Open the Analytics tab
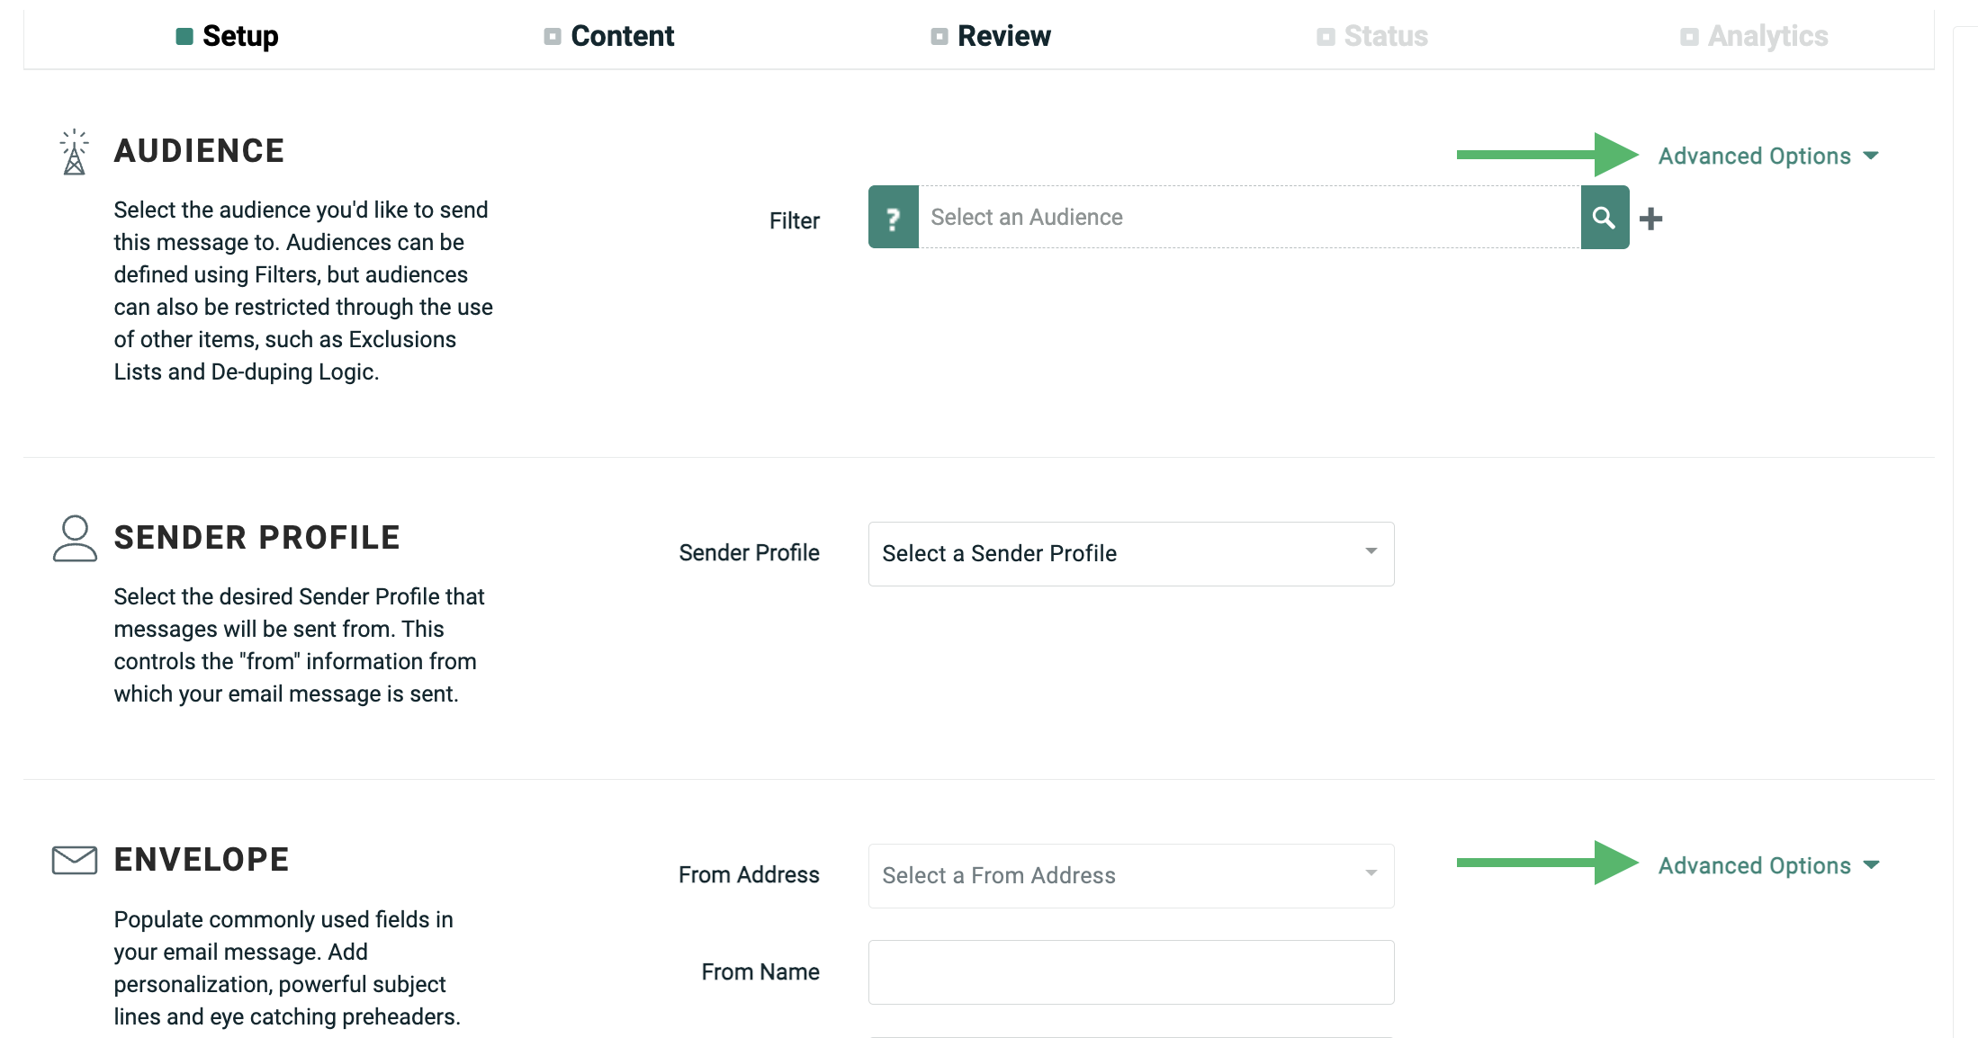Image resolution: width=1978 pixels, height=1038 pixels. (x=1767, y=37)
